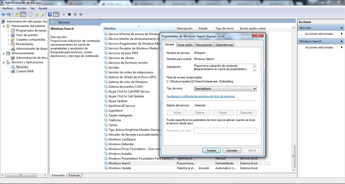The height and width of the screenshot is (184, 345).
Task: Switch to Dependencias tab
Action: pyautogui.click(x=224, y=45)
